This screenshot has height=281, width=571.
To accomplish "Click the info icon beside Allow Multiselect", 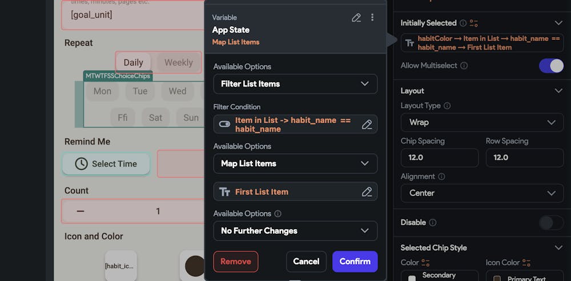I will [464, 66].
